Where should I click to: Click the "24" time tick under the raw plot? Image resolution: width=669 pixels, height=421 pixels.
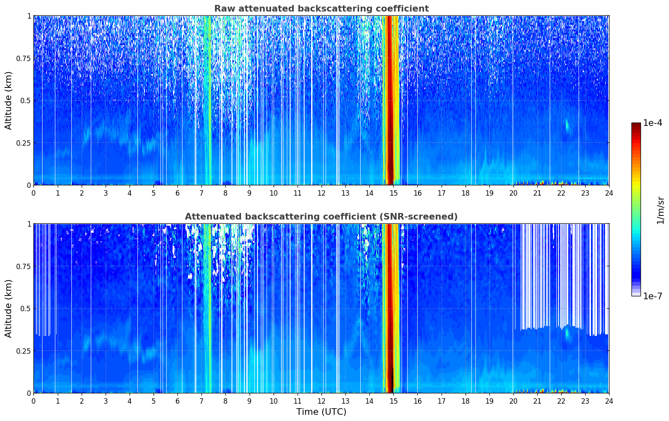coord(609,193)
